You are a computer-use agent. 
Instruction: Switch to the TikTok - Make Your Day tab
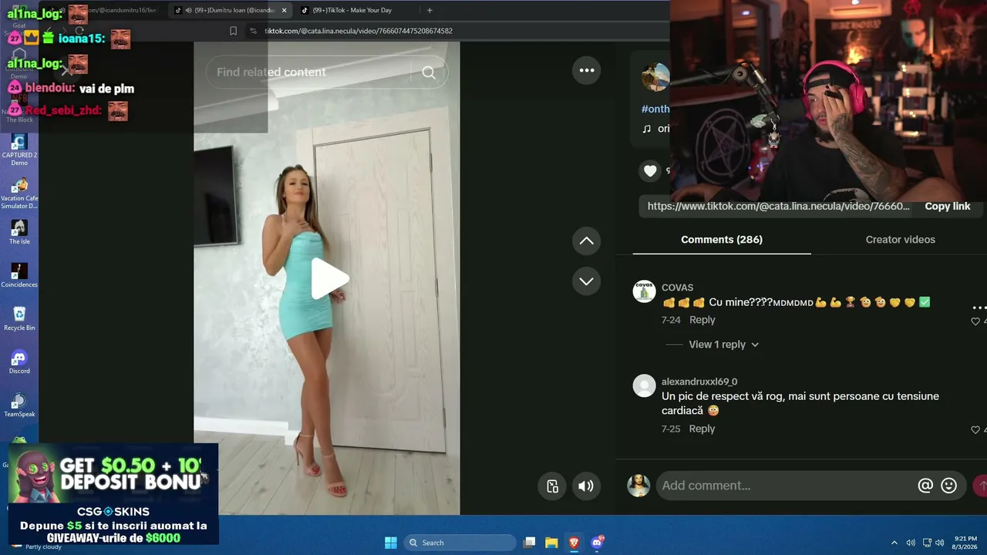[352, 10]
